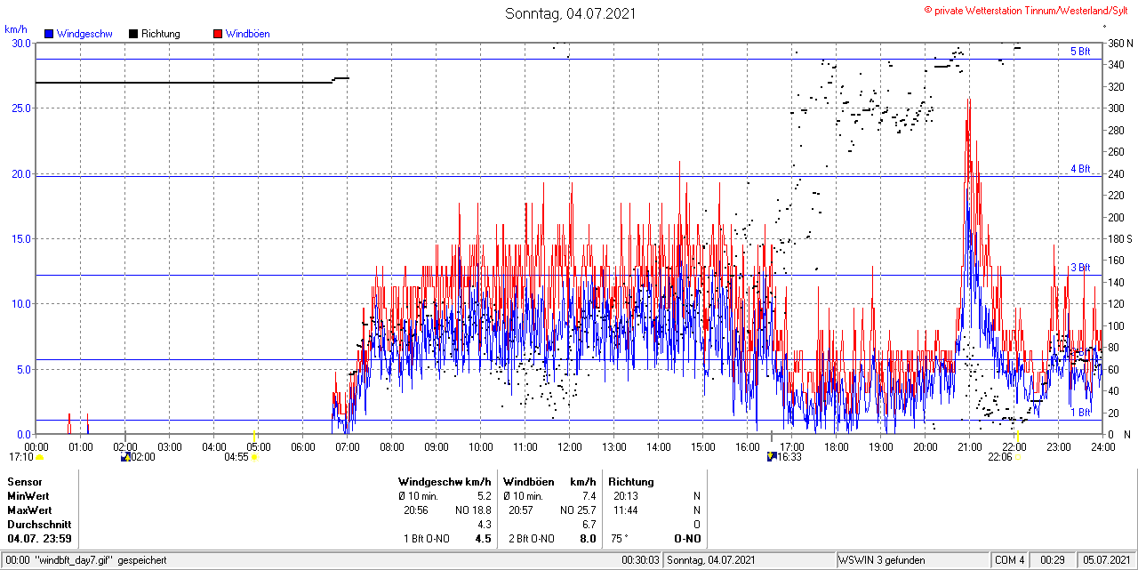1138x570 pixels.
Task: Click the 00:29 status bar field
Action: (1054, 560)
